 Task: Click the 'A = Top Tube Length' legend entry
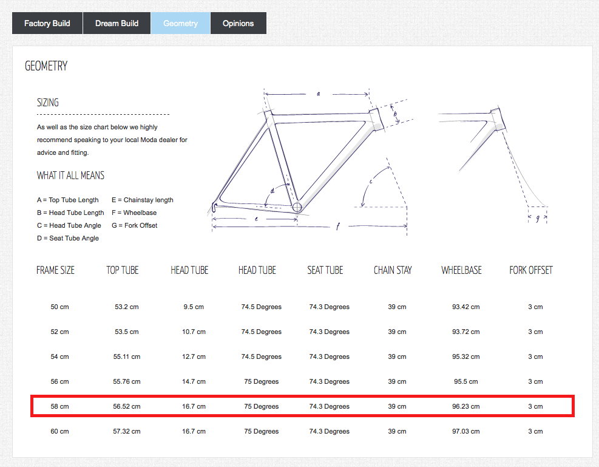[x=68, y=200]
